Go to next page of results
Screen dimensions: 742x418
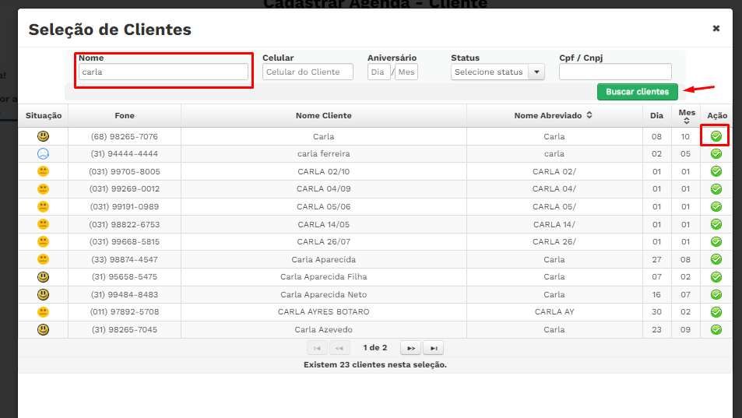click(411, 348)
